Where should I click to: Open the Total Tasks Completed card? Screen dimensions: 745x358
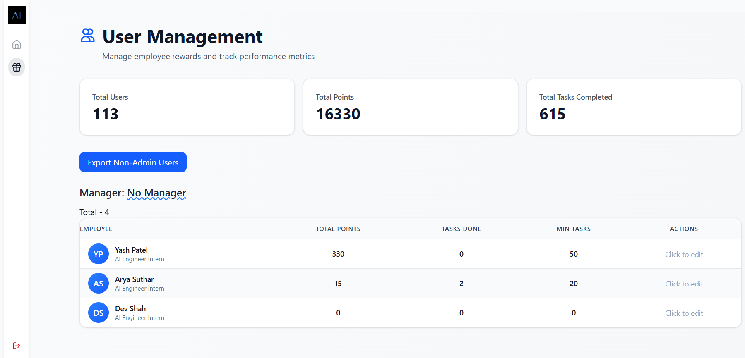point(633,107)
